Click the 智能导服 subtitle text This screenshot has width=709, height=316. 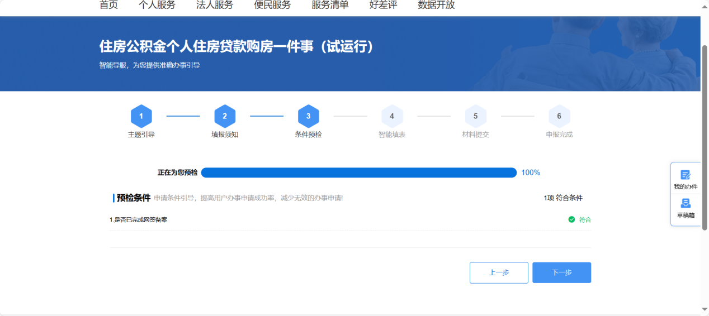point(149,65)
